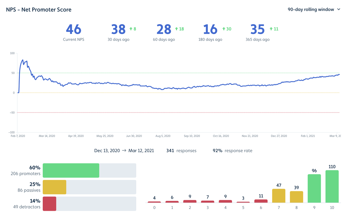Click the NPS - Net Promoter Score title
Screen dimensions: 347x217
point(38,10)
